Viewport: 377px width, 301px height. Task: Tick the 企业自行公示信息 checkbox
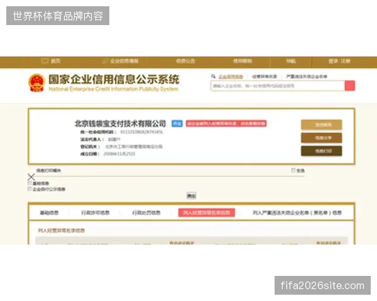point(30,189)
